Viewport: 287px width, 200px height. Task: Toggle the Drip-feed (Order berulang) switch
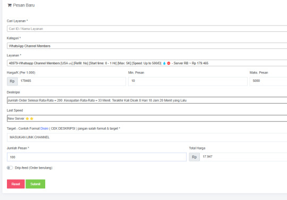point(10,168)
